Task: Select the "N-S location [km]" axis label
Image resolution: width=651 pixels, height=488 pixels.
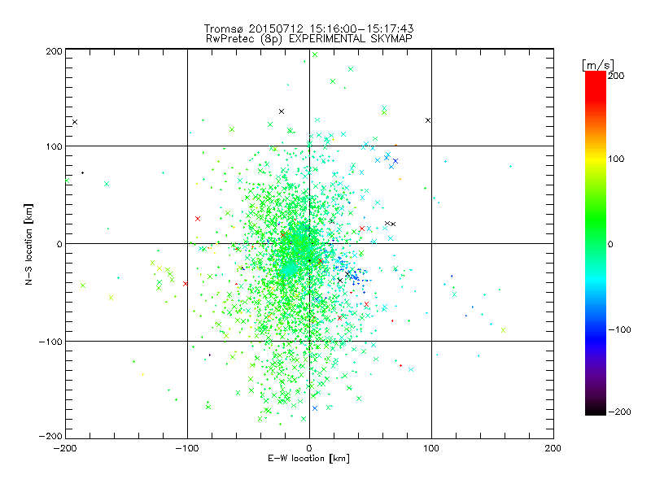Action: tap(28, 245)
